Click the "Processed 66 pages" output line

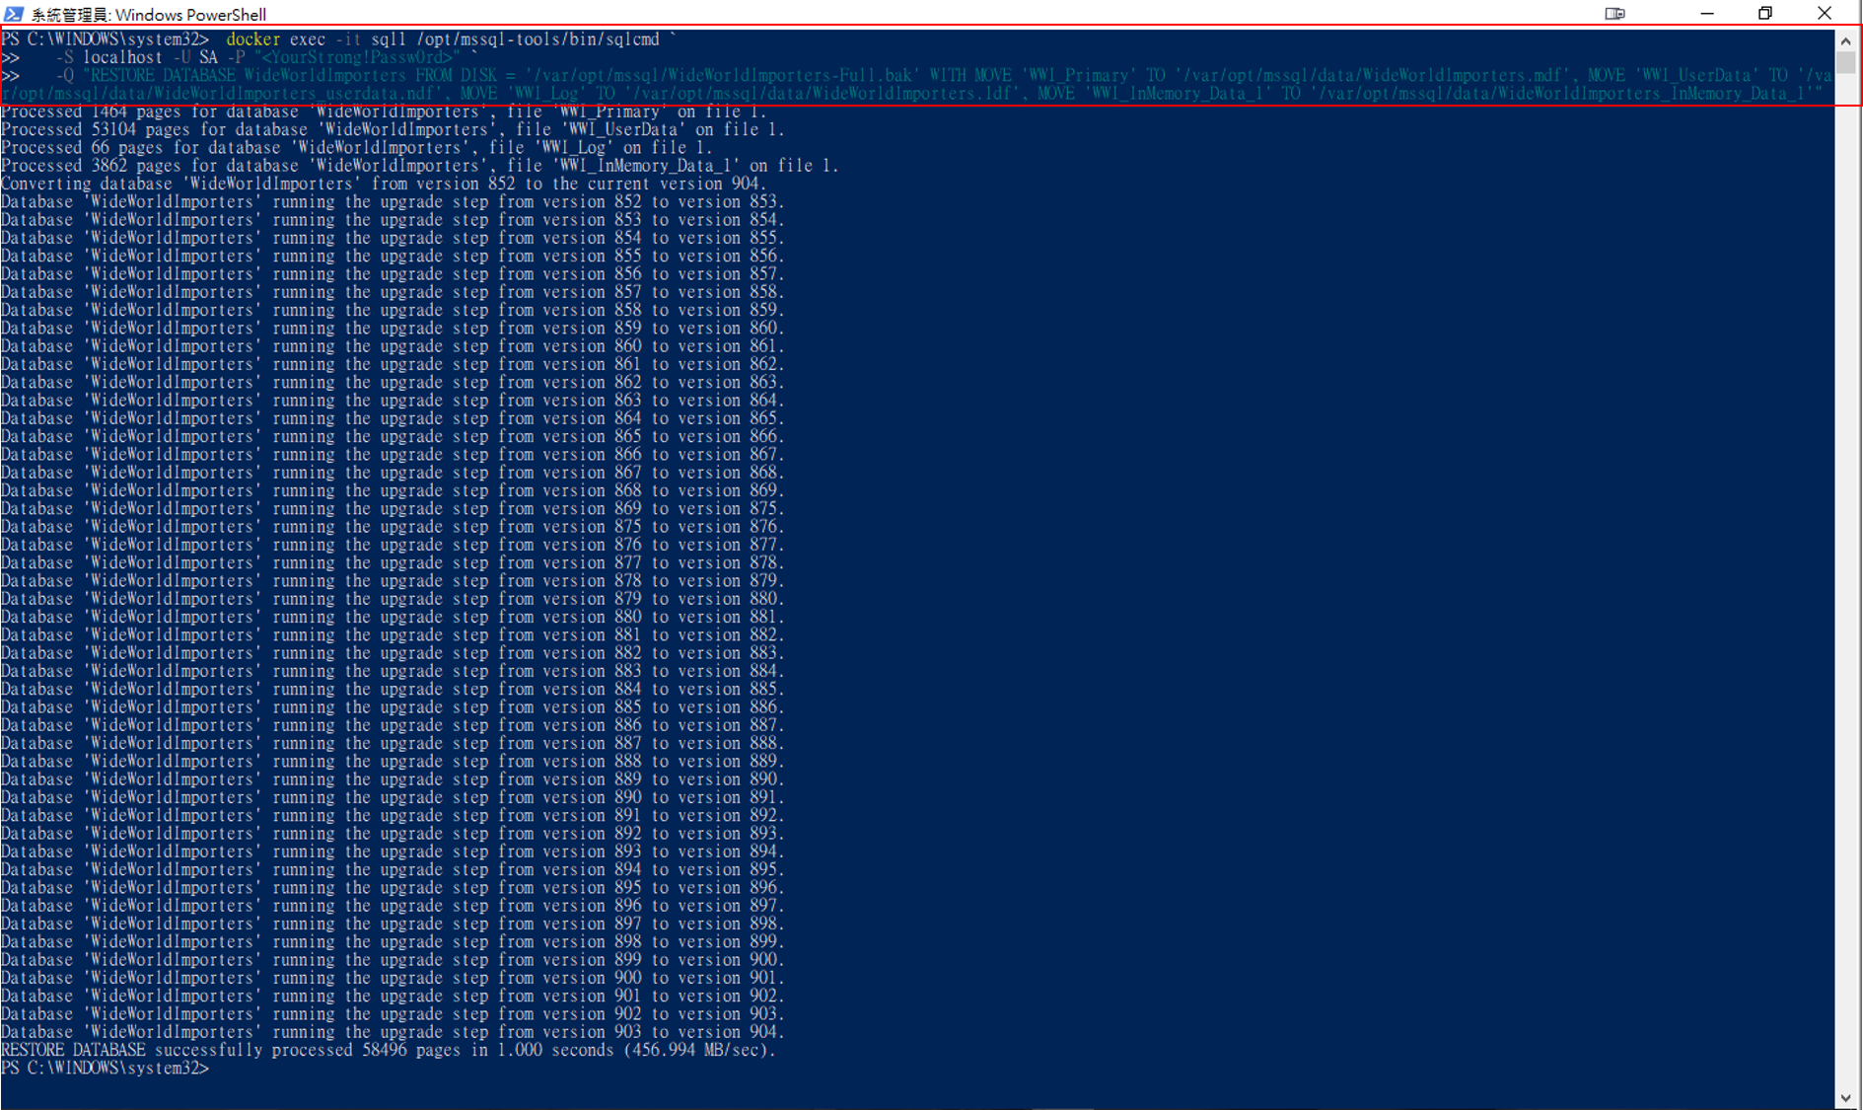tap(356, 148)
